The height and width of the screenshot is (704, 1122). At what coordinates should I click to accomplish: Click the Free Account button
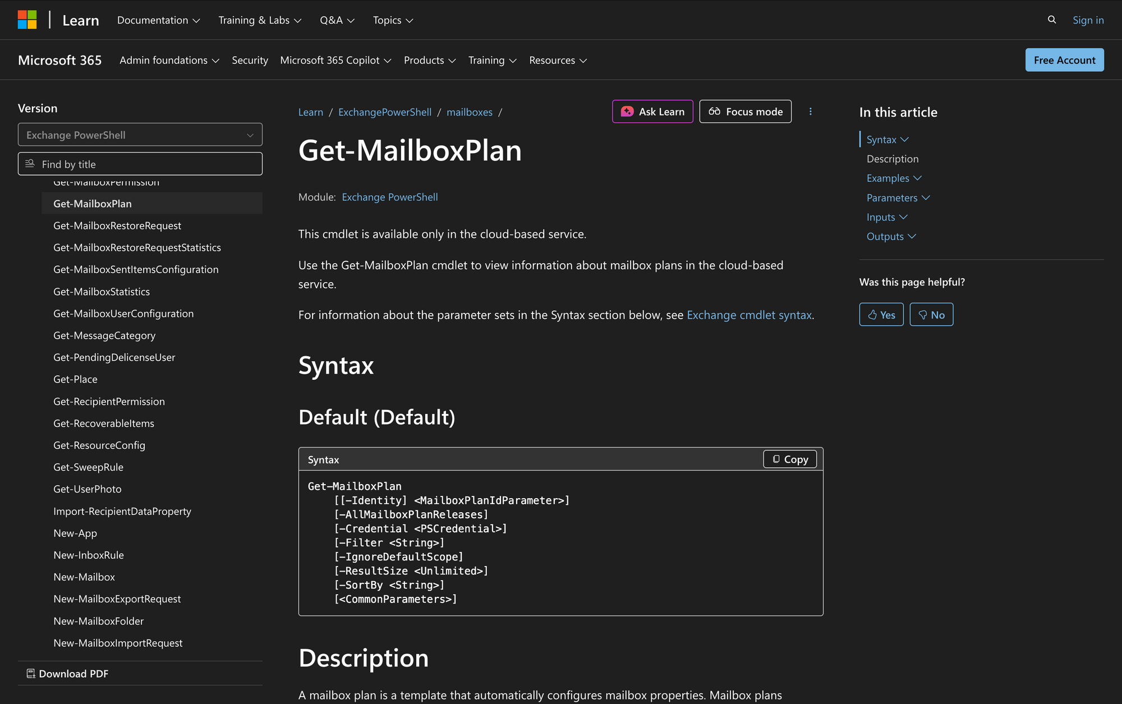coord(1064,60)
